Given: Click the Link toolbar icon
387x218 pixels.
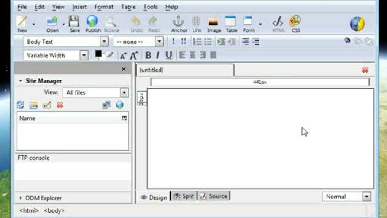Looking at the screenshot, I should tap(197, 24).
